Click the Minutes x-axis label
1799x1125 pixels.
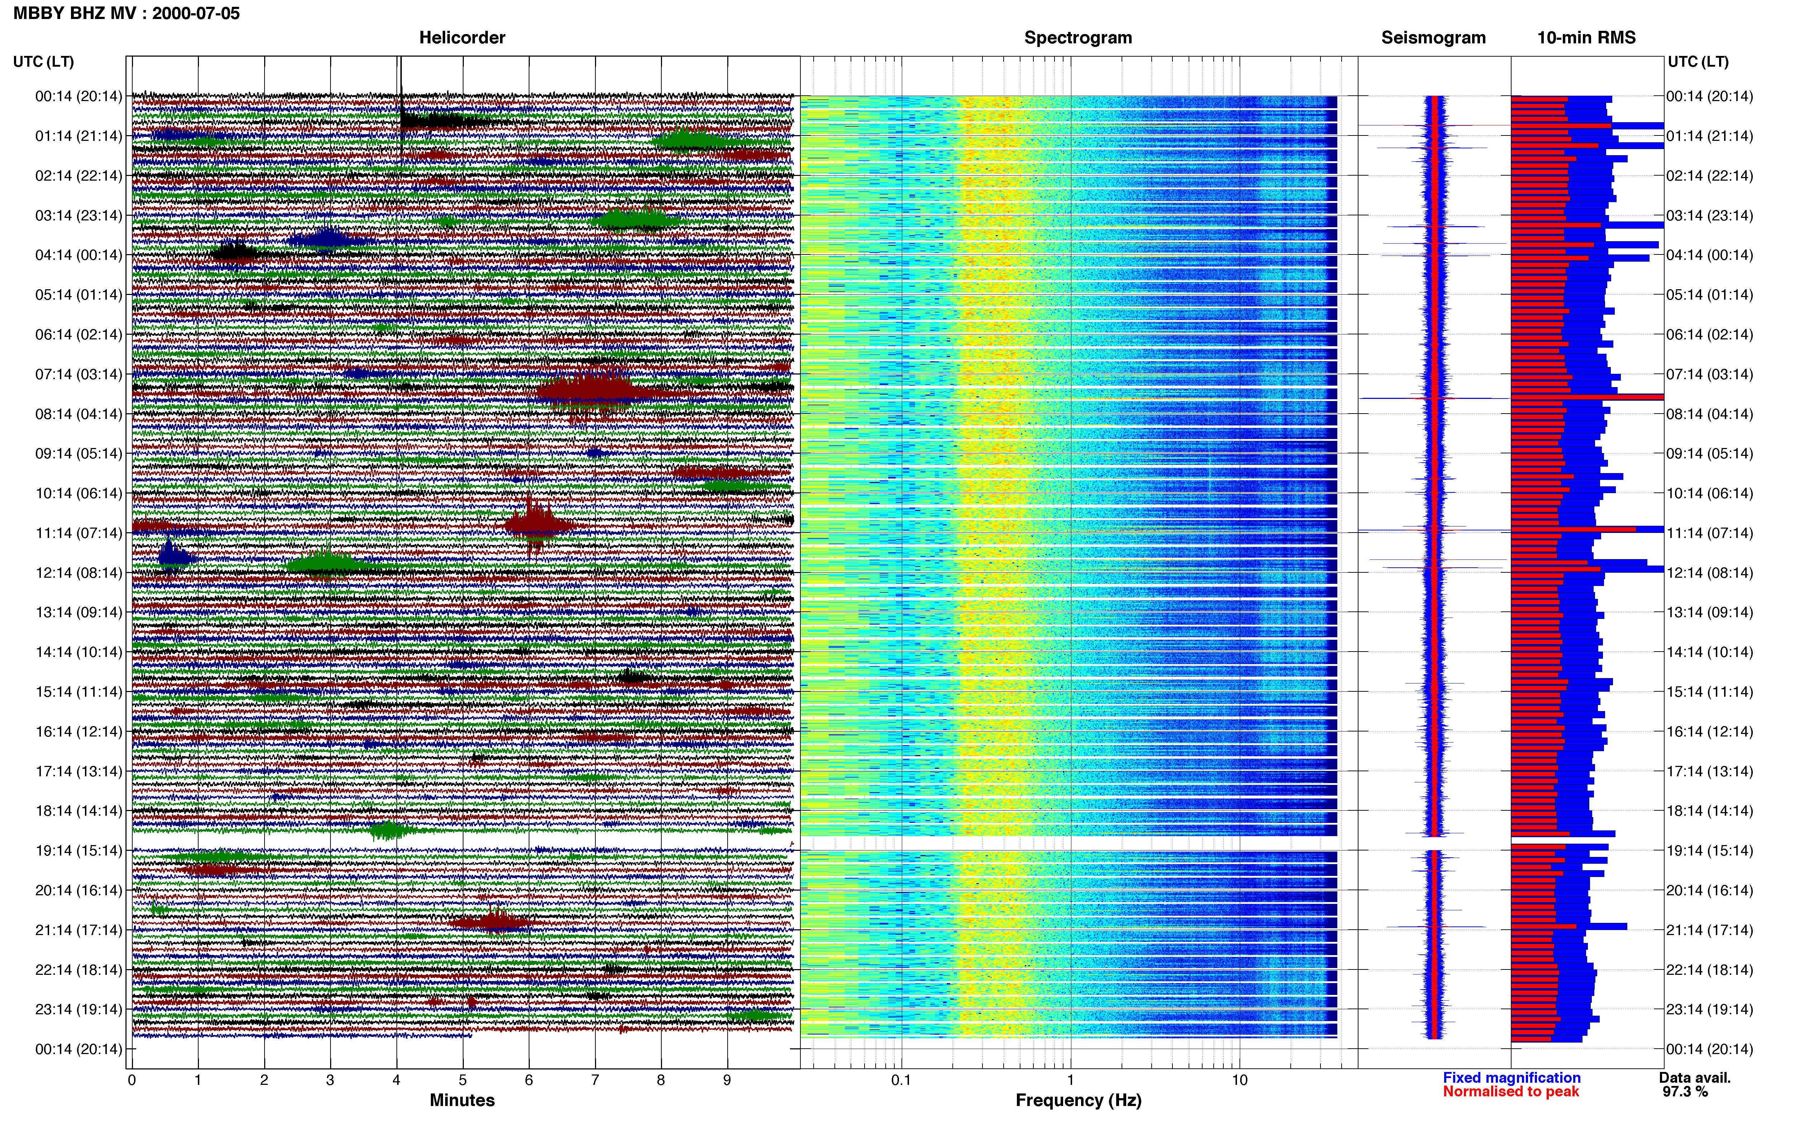(462, 1100)
